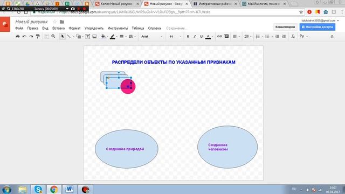Viewport: 345px width, 194px height.
Task: Open the Вид menu
Action: 45,28
